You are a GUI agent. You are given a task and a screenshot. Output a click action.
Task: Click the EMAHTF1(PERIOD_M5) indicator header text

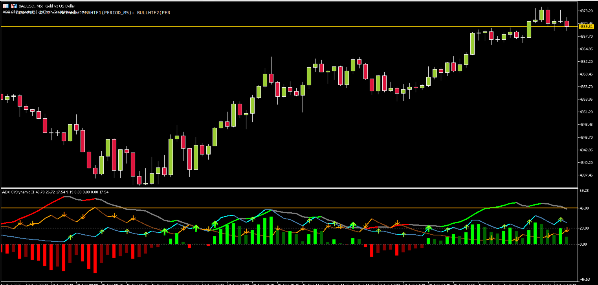click(x=108, y=13)
